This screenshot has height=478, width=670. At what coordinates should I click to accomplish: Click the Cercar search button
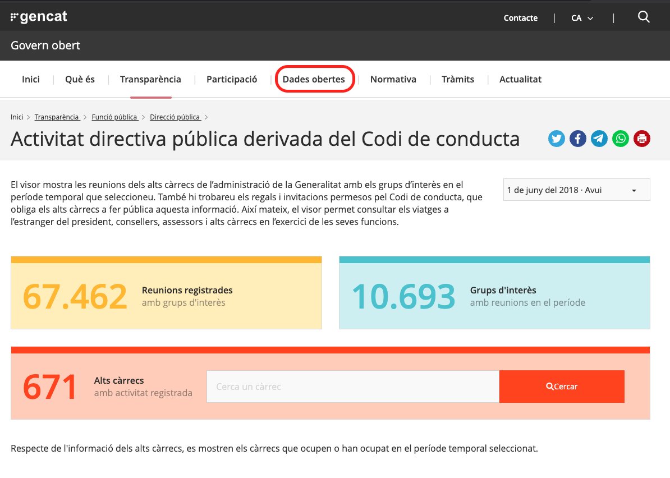pyautogui.click(x=562, y=387)
